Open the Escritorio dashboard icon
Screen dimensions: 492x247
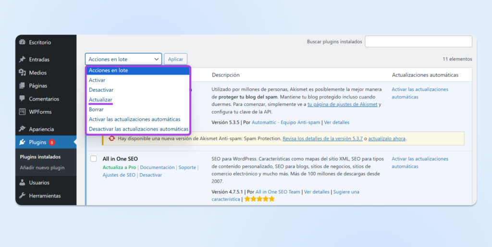click(22, 42)
